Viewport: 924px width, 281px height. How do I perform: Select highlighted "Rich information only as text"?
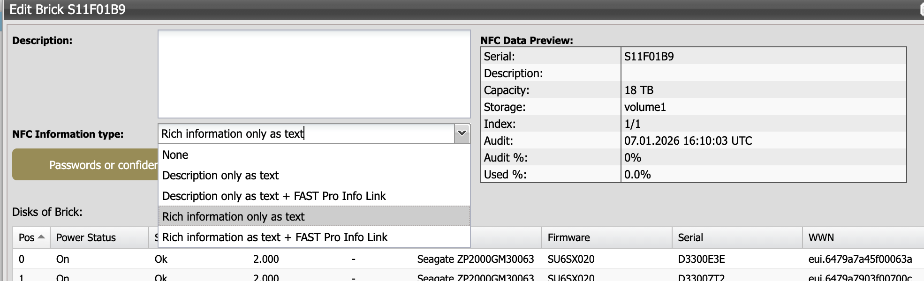[x=234, y=217]
